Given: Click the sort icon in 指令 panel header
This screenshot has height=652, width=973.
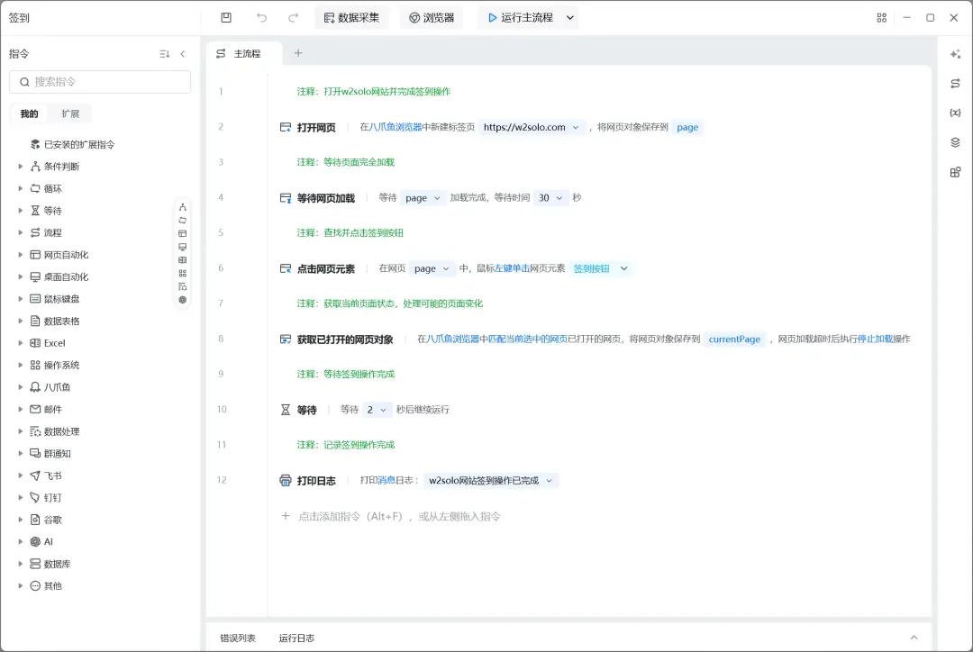Looking at the screenshot, I should [165, 54].
